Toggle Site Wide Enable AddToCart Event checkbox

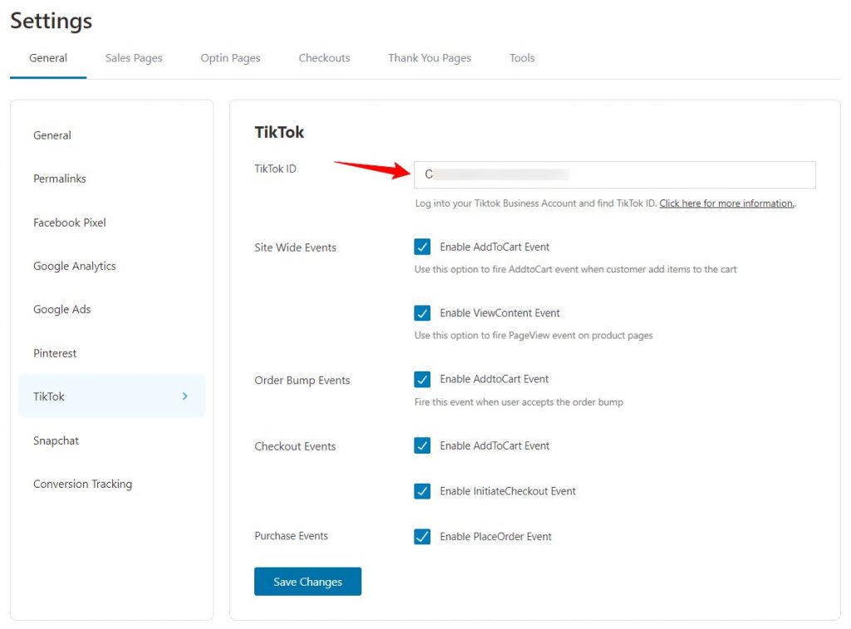[x=422, y=247]
